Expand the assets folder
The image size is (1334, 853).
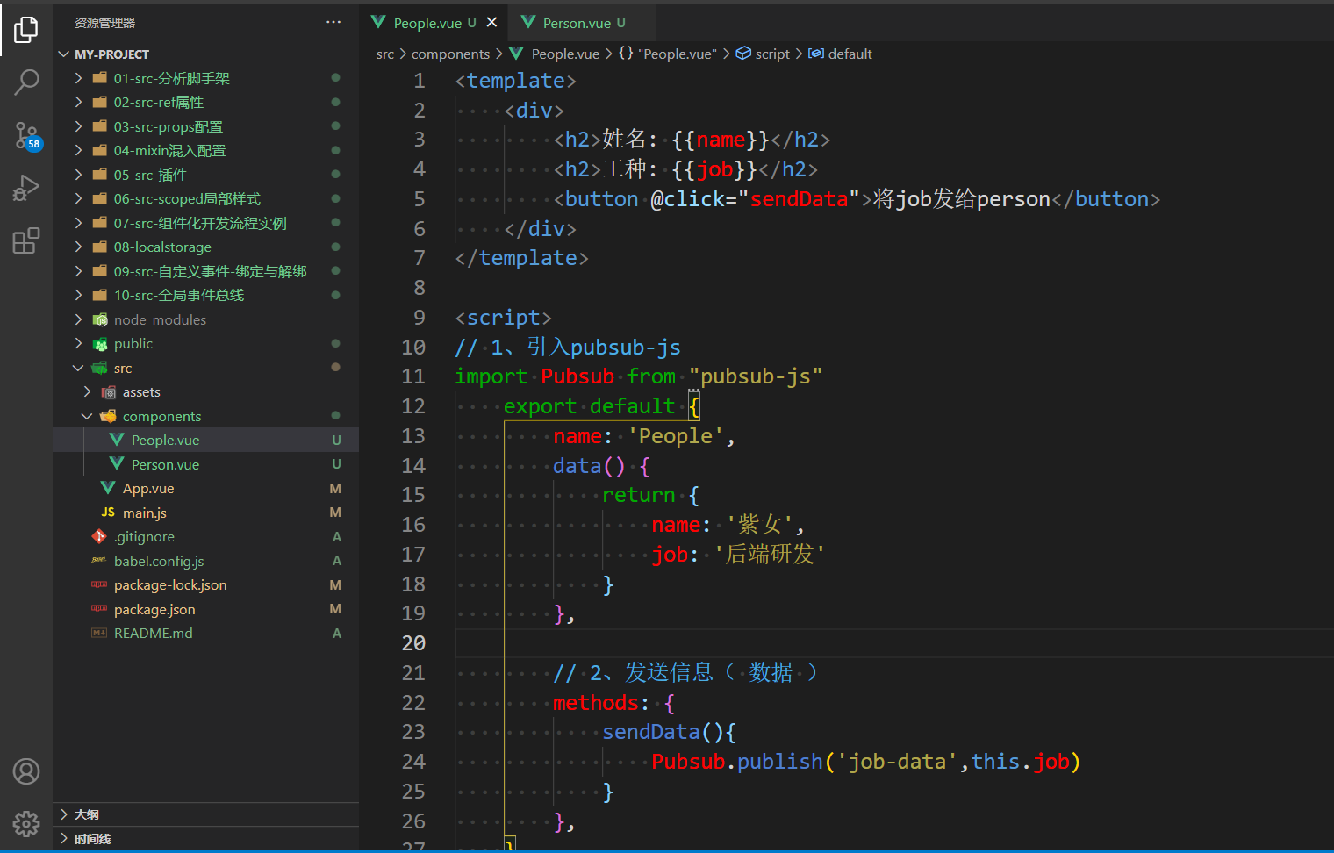click(206, 392)
